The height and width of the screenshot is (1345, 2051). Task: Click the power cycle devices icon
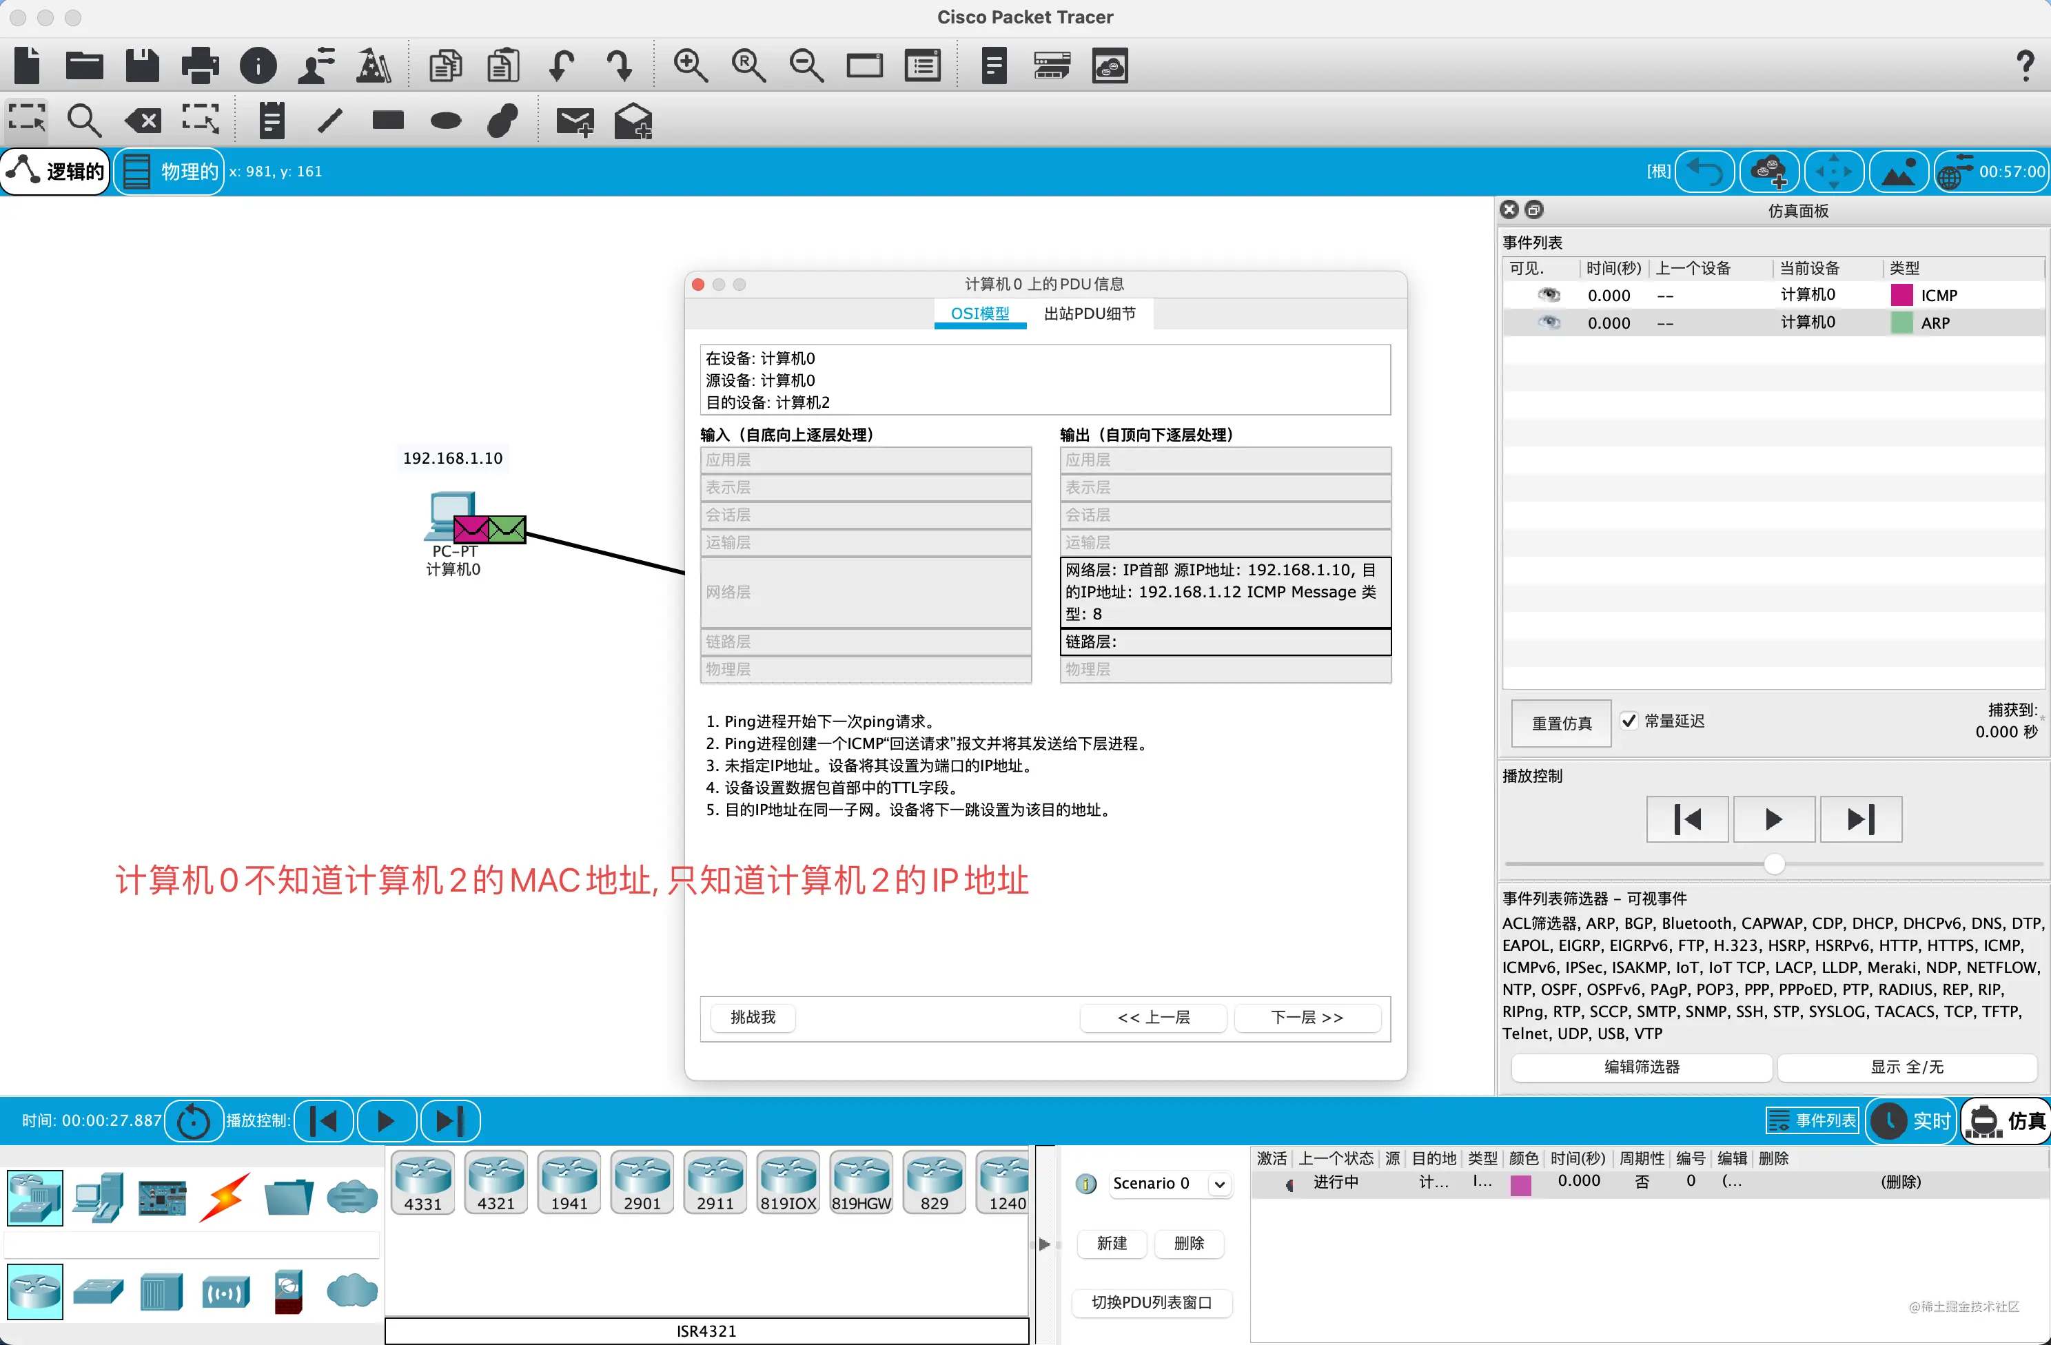[193, 1122]
